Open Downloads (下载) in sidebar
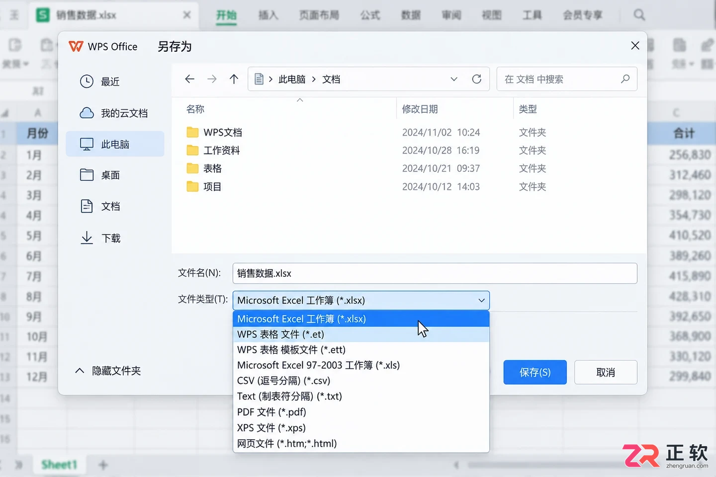Viewport: 716px width, 477px height. point(115,238)
